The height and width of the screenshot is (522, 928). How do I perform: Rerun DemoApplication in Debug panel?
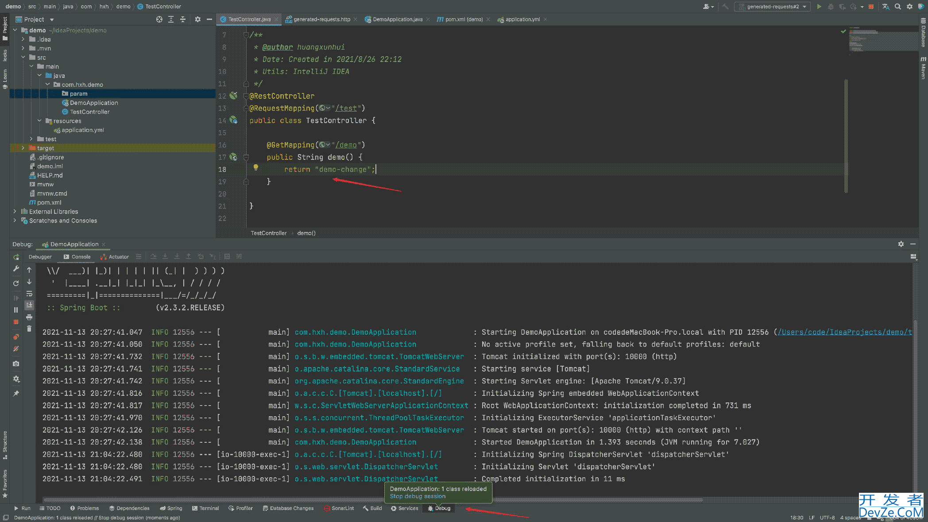point(16,257)
